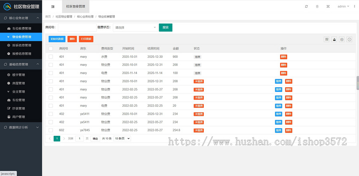
Task: Click the trash icon in top bar
Action: click(x=317, y=6)
